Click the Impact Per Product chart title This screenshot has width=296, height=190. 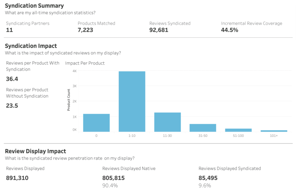(x=85, y=63)
